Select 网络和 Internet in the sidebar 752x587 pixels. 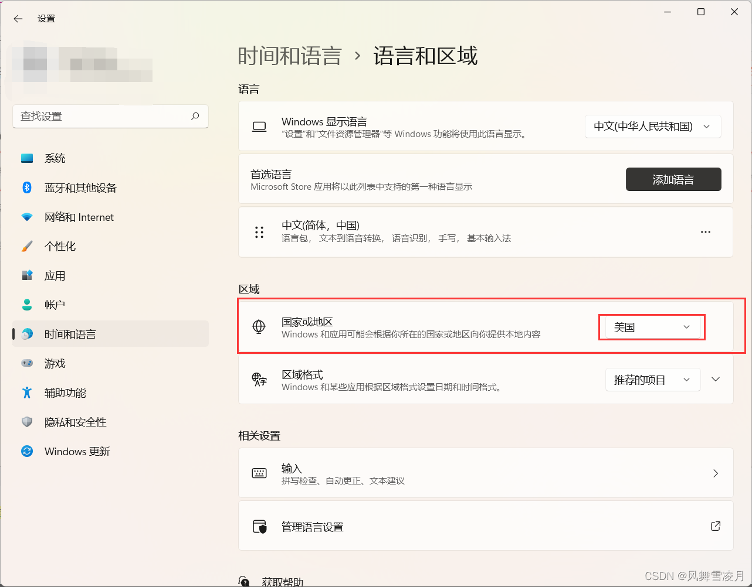point(110,217)
